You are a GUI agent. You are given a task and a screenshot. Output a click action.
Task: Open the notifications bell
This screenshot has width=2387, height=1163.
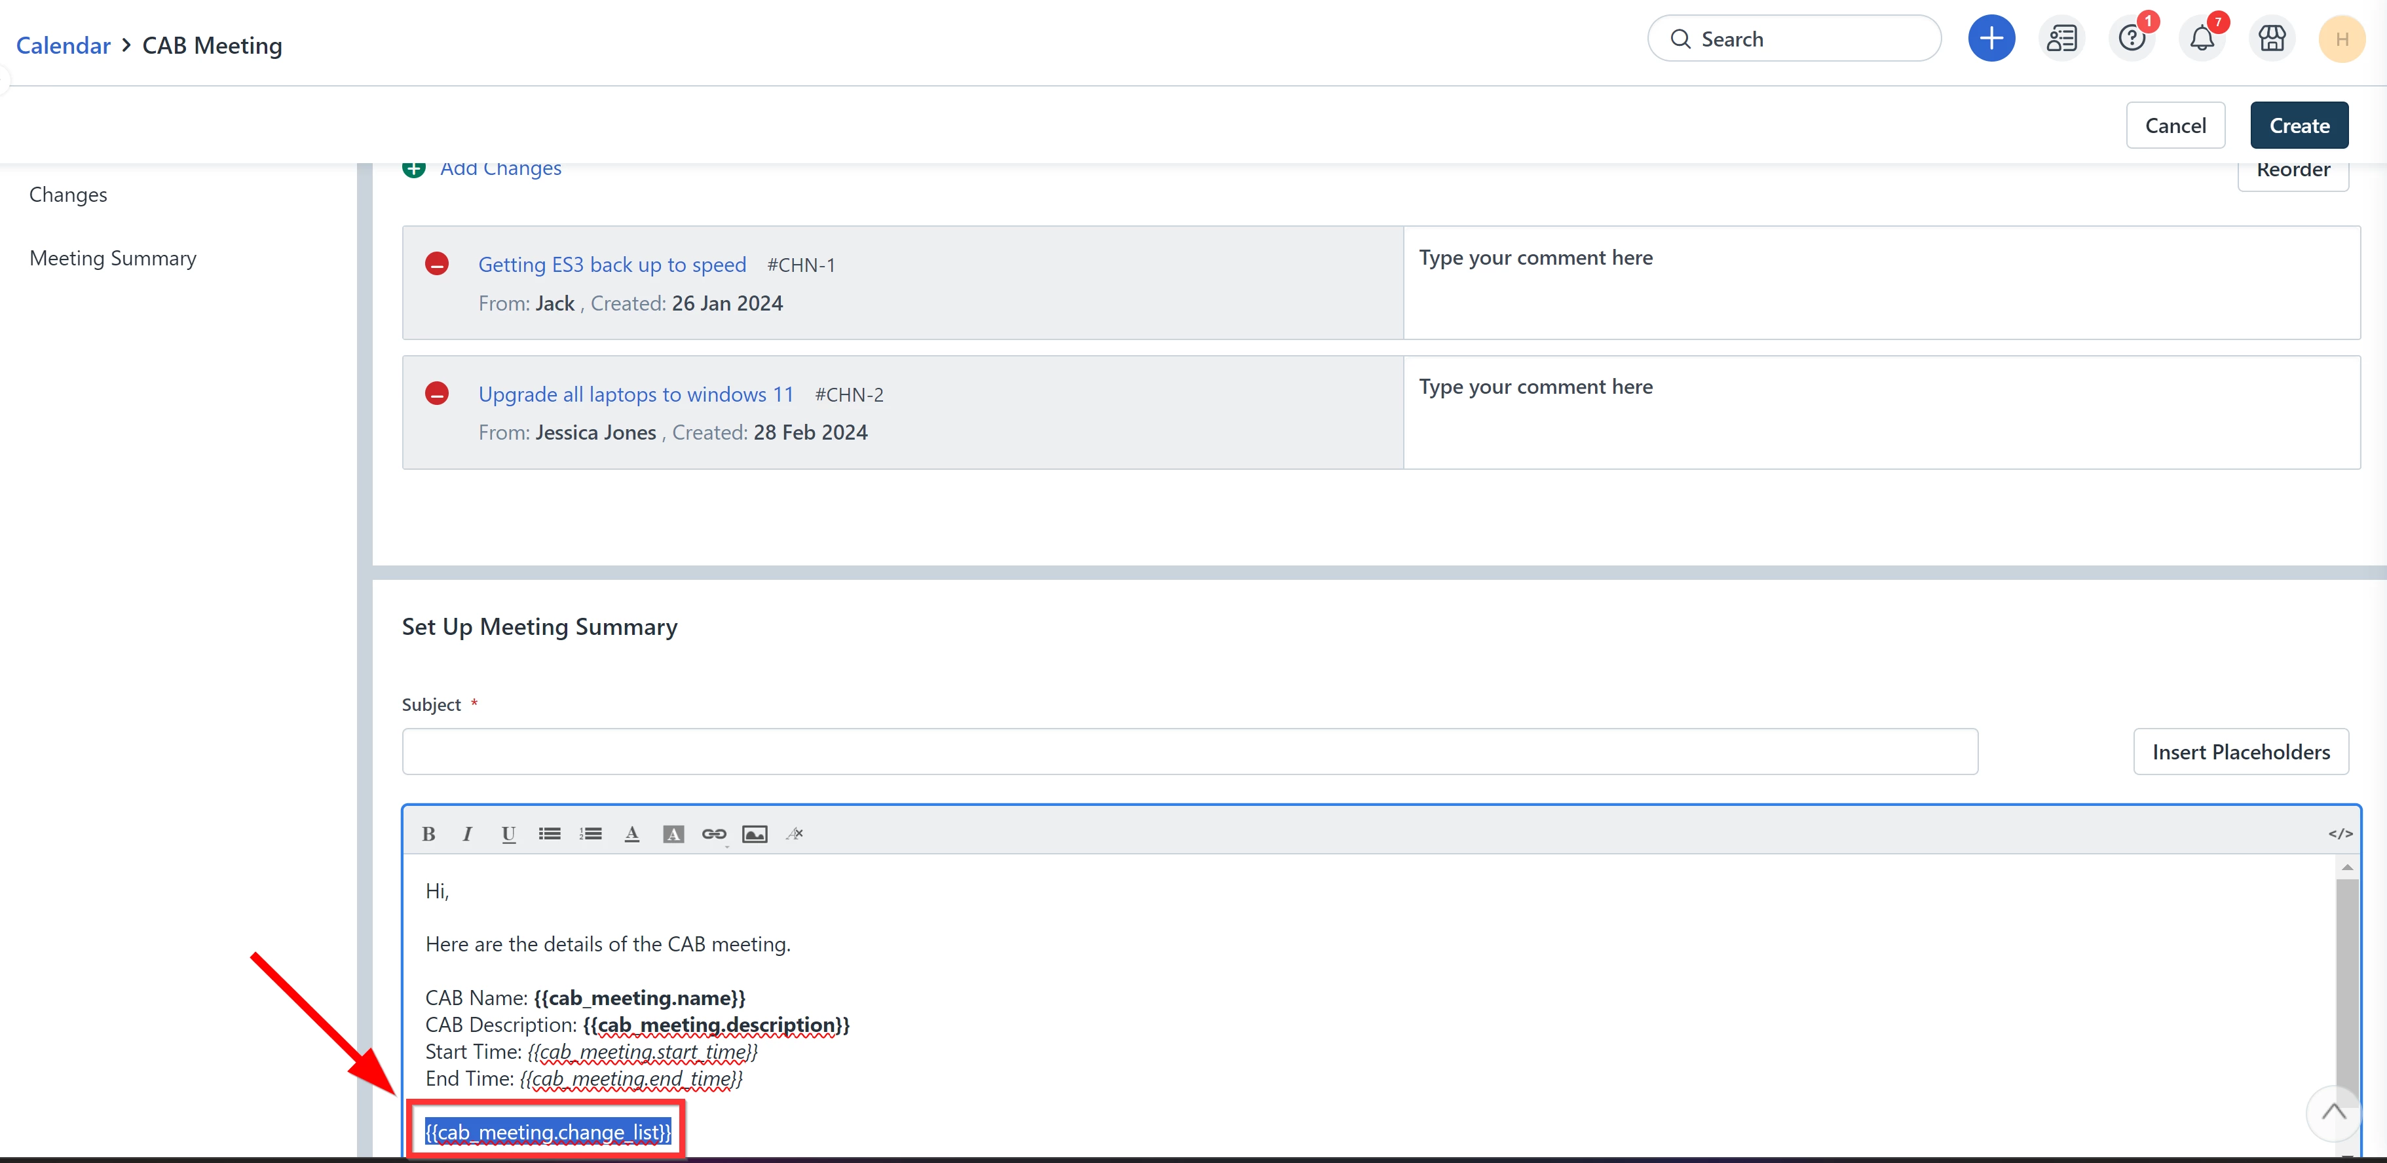coord(2202,39)
